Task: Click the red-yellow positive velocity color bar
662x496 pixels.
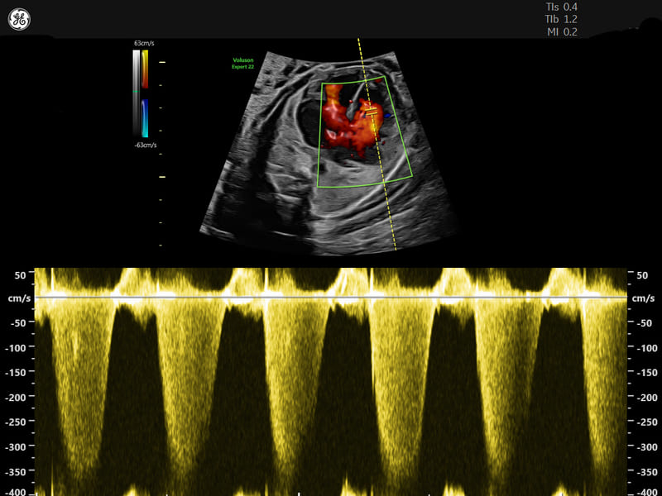Action: [x=145, y=69]
